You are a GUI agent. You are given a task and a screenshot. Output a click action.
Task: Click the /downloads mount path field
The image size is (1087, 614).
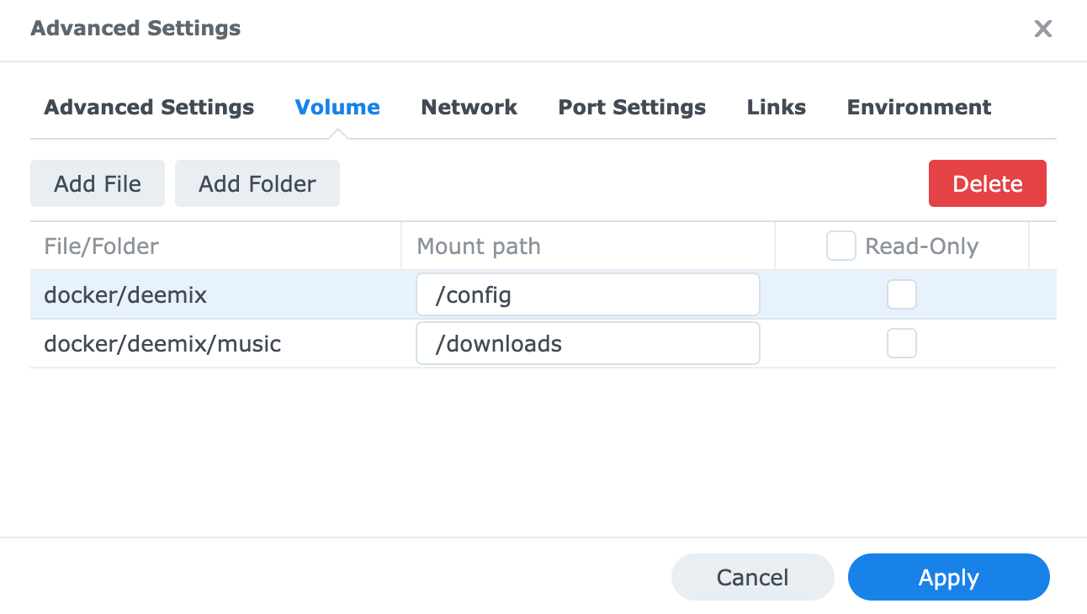click(x=587, y=344)
